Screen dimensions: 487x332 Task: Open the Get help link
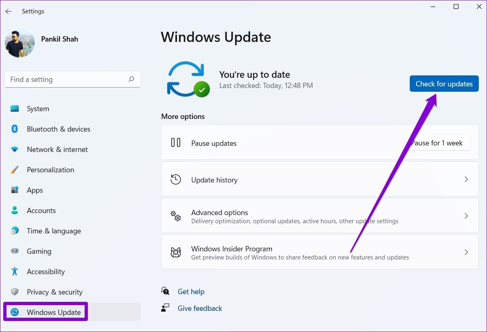click(x=191, y=292)
